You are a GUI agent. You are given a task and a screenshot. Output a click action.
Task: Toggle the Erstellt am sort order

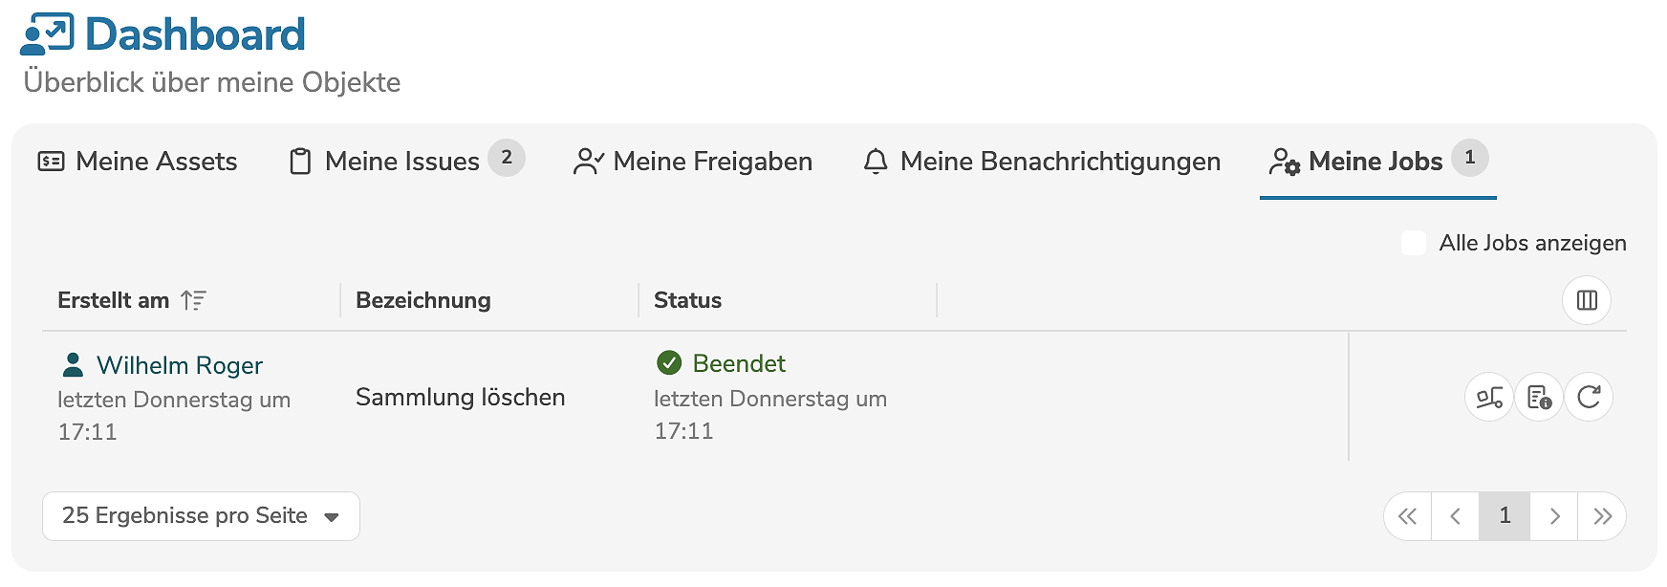click(x=194, y=299)
